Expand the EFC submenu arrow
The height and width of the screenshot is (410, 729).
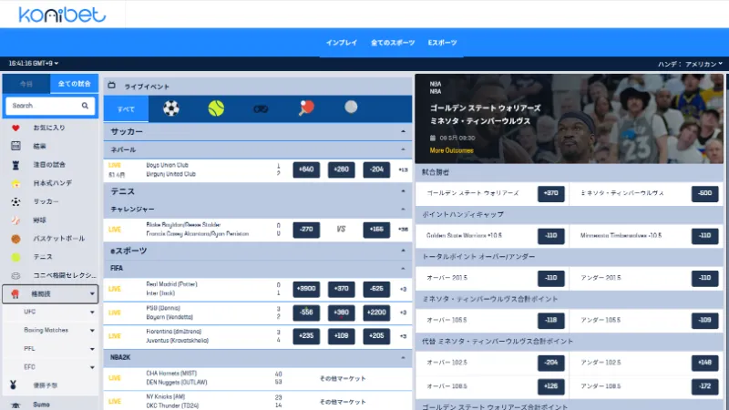tap(92, 367)
